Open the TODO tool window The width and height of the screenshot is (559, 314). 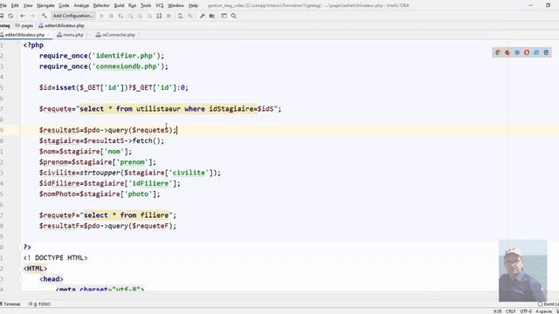click(x=39, y=304)
